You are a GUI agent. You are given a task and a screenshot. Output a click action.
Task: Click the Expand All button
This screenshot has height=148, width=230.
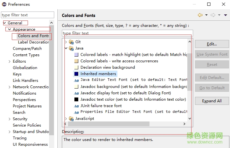click(211, 101)
